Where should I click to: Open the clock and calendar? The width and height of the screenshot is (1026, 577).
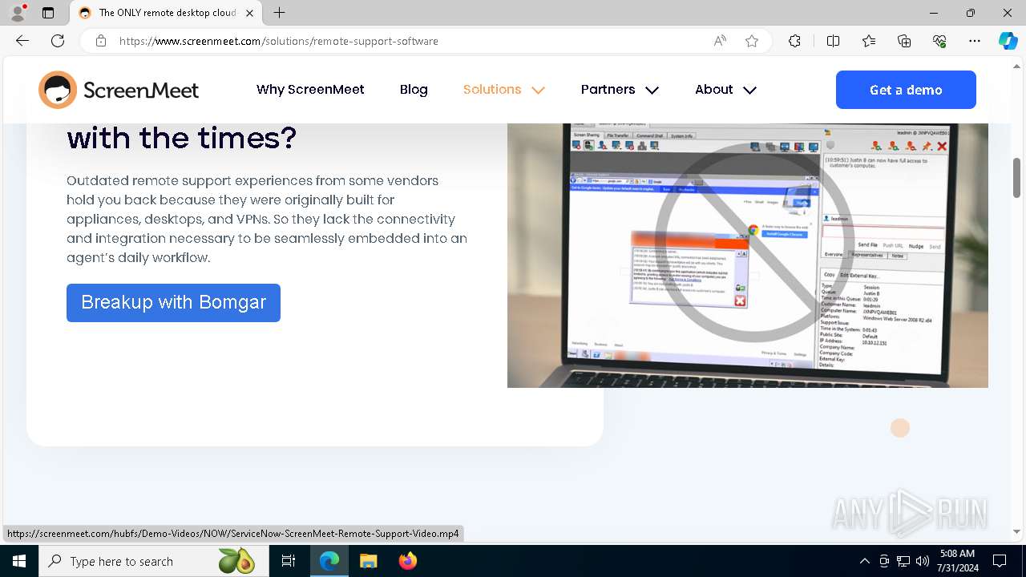click(956, 561)
